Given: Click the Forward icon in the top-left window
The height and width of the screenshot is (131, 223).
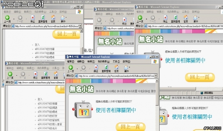Looking at the screenshot, I should (20, 18).
